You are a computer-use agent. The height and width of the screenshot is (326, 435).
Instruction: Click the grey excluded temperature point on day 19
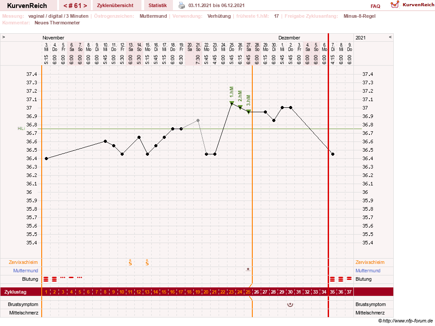point(198,120)
